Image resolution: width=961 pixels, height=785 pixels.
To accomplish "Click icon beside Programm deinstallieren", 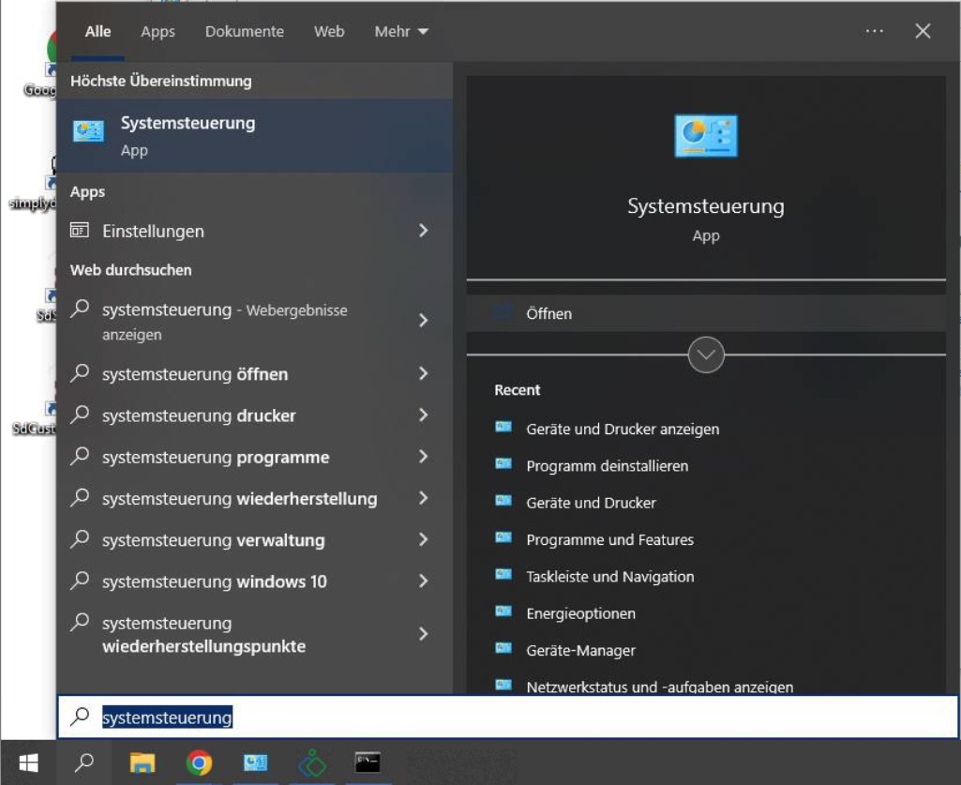I will pyautogui.click(x=503, y=464).
